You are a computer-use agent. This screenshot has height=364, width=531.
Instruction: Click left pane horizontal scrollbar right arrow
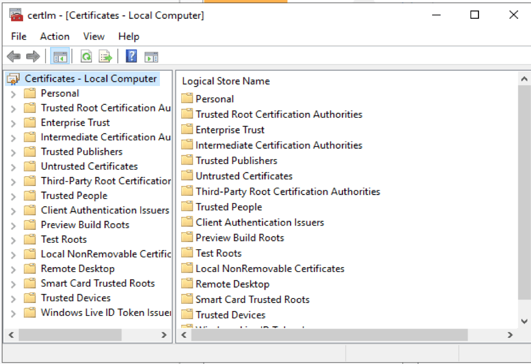click(x=164, y=335)
